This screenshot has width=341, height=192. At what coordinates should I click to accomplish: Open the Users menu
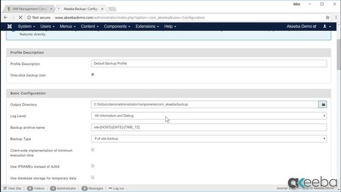(x=47, y=26)
